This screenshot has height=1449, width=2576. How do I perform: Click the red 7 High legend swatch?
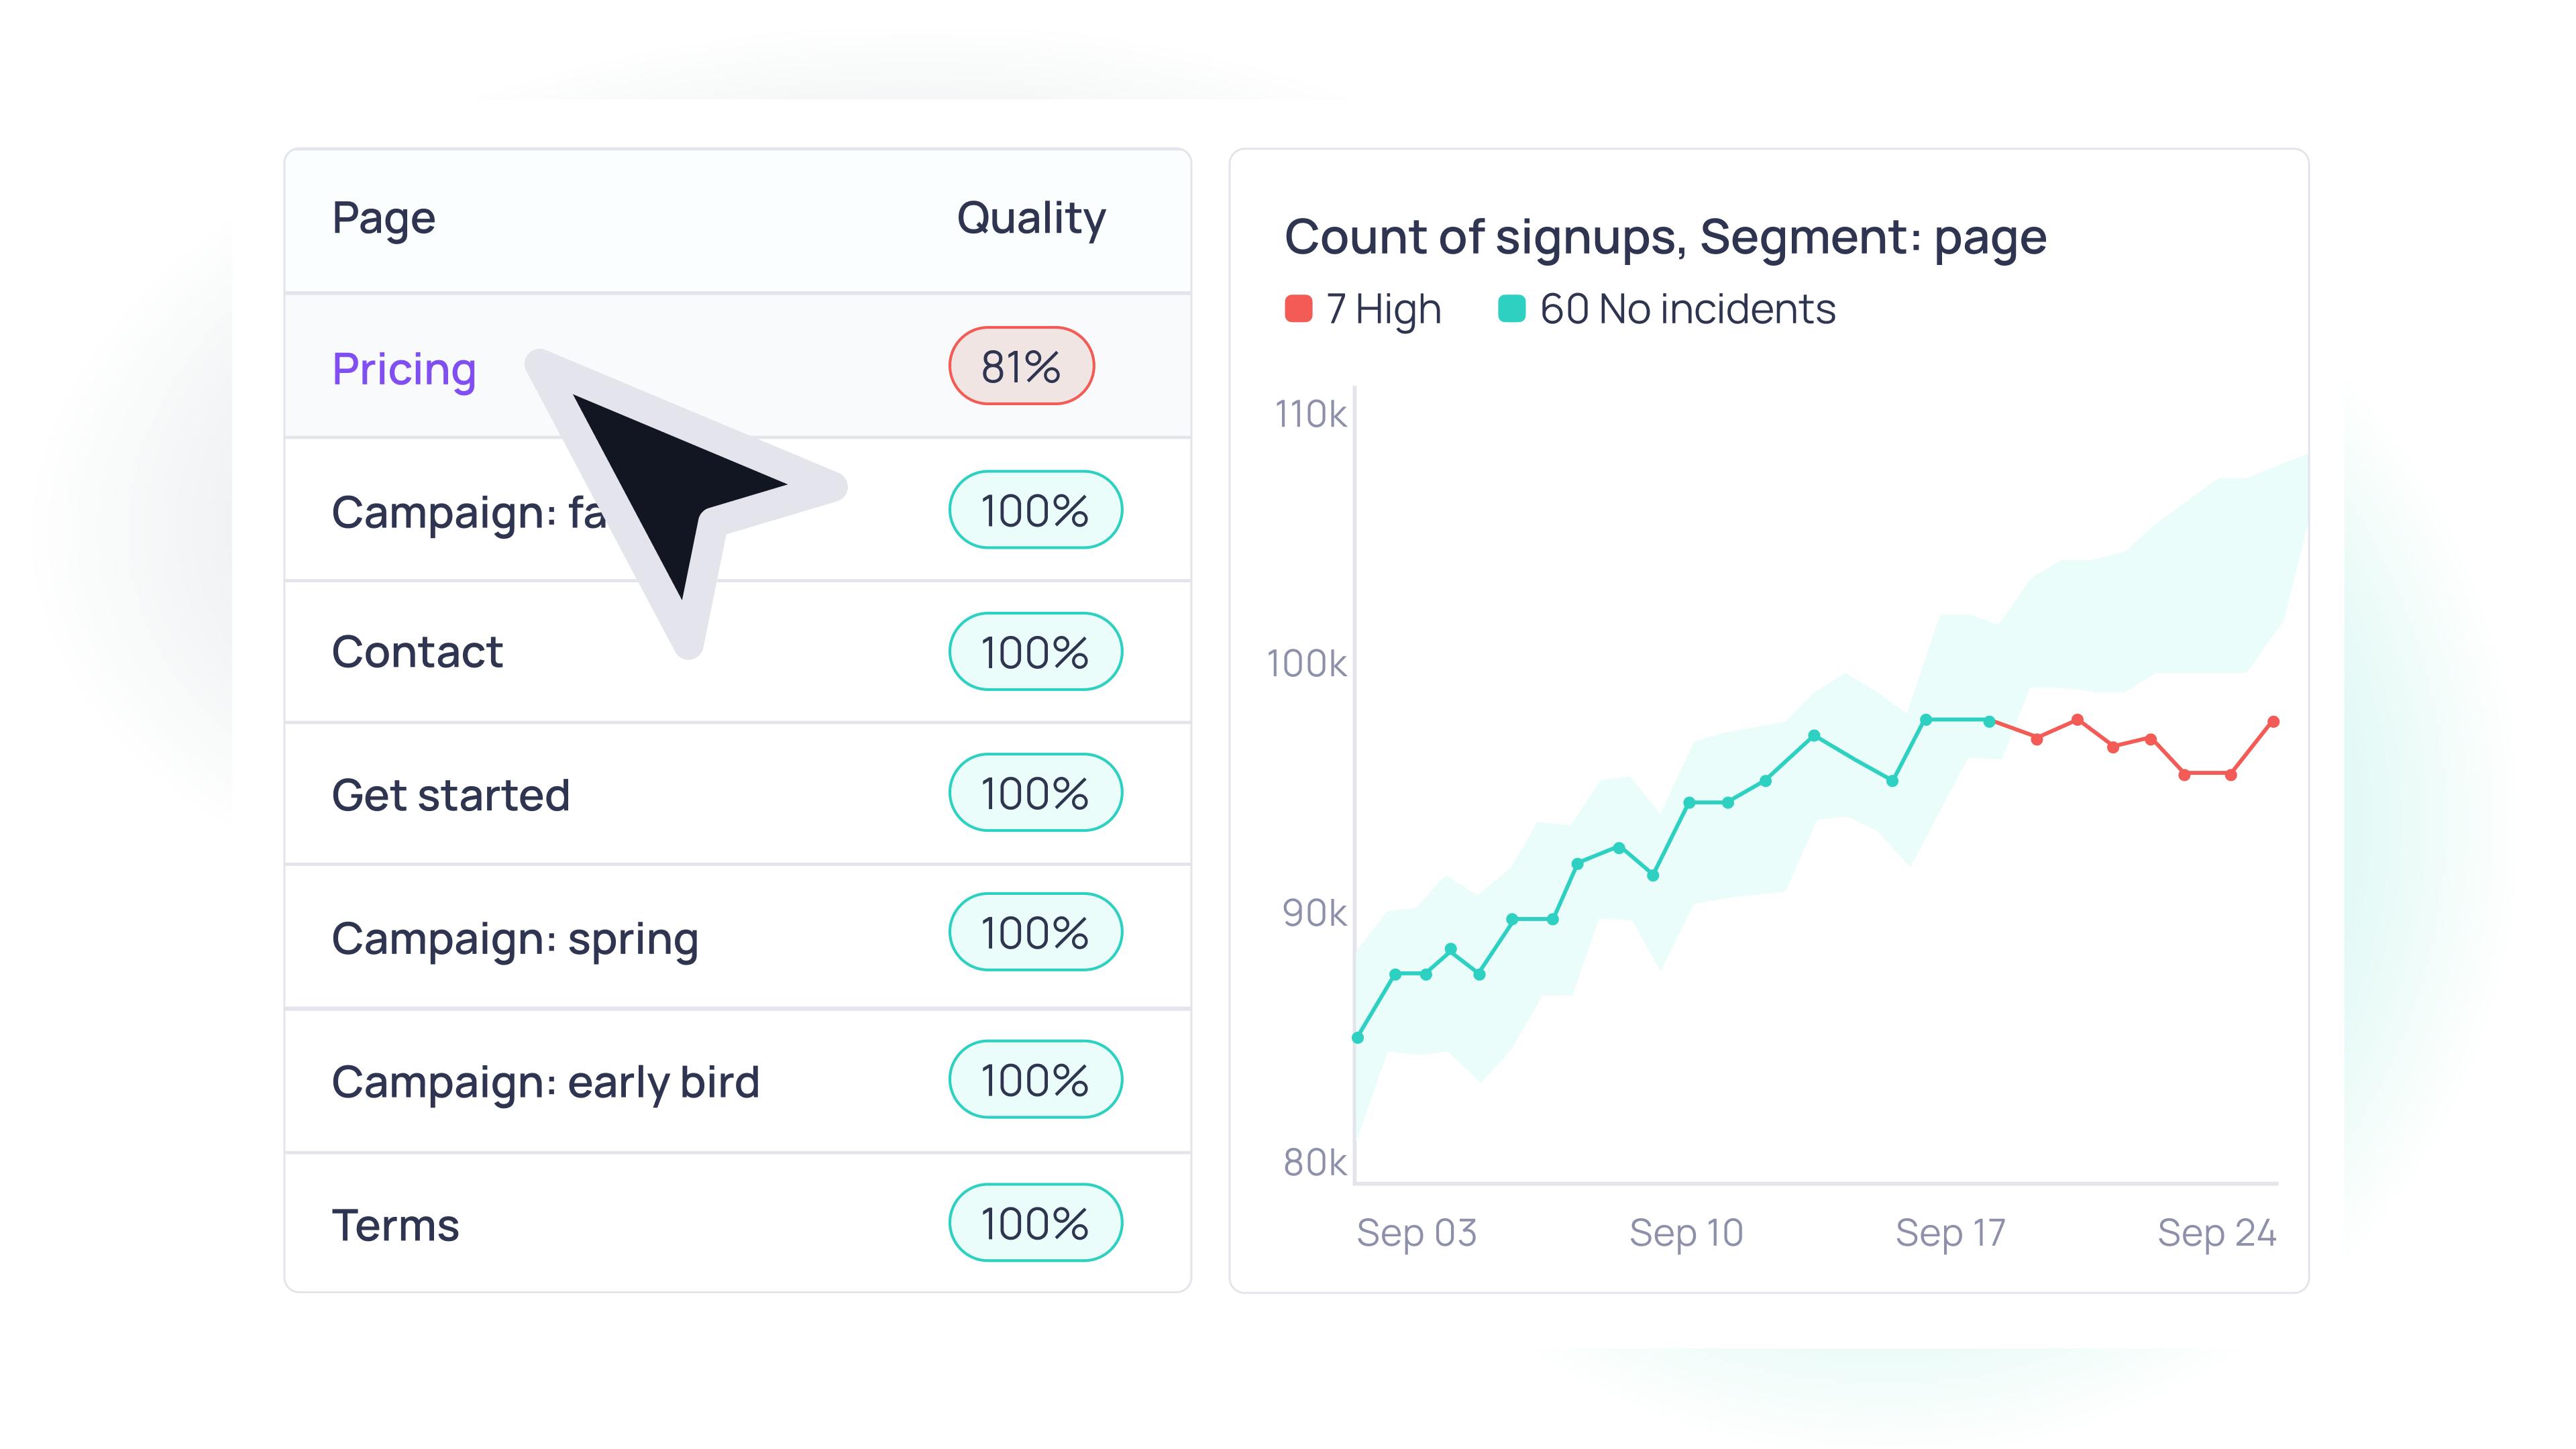coord(1298,309)
